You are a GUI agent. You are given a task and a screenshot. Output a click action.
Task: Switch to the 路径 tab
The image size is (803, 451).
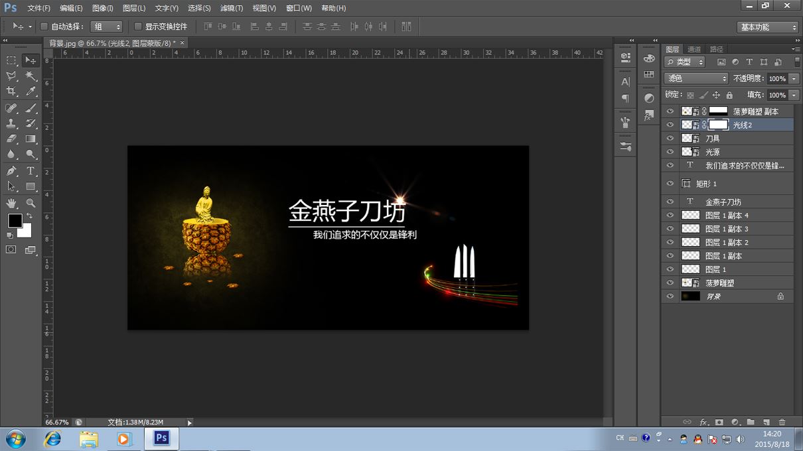[x=716, y=49]
